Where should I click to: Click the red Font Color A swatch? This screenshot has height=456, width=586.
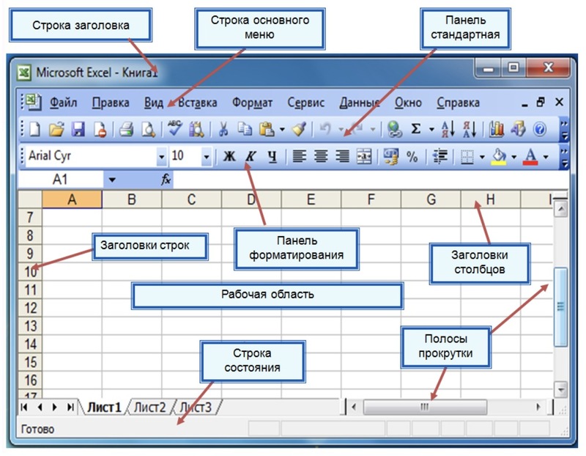pos(530,157)
